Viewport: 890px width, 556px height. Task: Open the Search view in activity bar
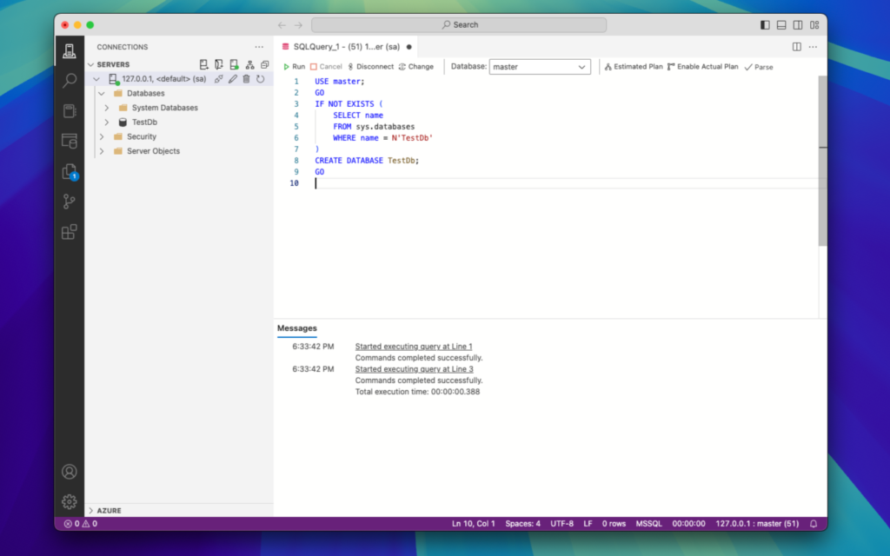pos(70,81)
